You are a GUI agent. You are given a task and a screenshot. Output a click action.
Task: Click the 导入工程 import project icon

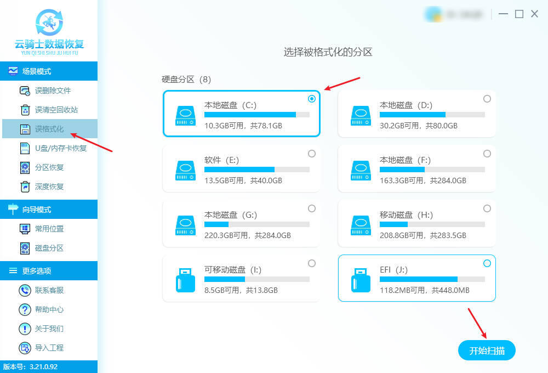click(25, 348)
